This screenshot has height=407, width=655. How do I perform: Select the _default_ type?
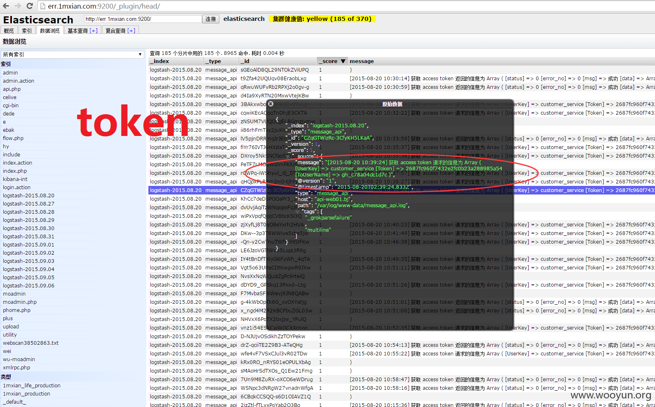tap(14, 402)
